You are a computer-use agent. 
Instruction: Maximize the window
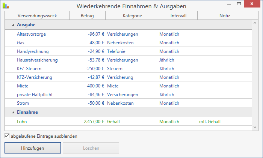(x=239, y=4)
